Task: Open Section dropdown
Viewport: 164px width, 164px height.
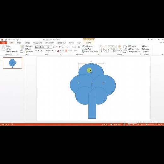Action: point(29,52)
